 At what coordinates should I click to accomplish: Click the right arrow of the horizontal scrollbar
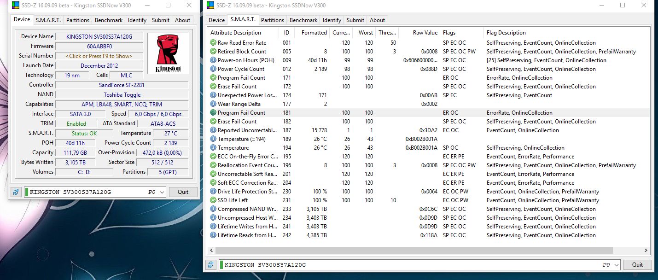(x=646, y=251)
